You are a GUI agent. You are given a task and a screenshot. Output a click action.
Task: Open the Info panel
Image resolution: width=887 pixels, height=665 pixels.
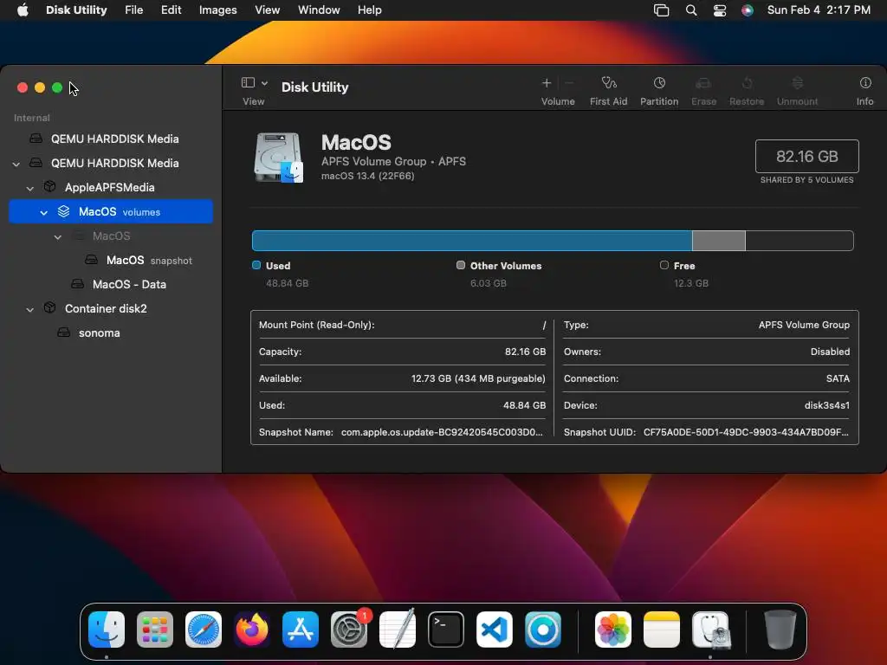865,83
